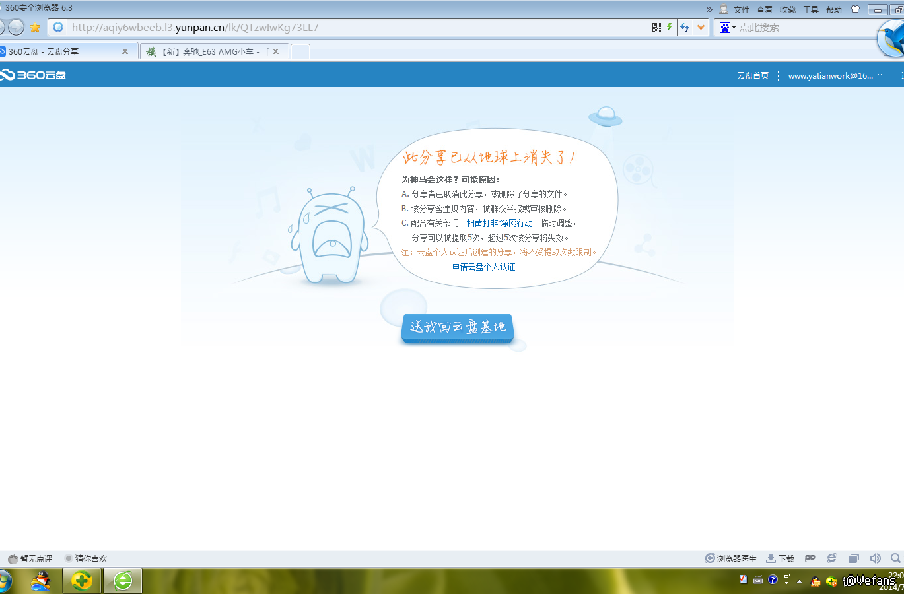This screenshot has width=904, height=594.
Task: Expand the hidden toolbar chevron
Action: click(709, 9)
